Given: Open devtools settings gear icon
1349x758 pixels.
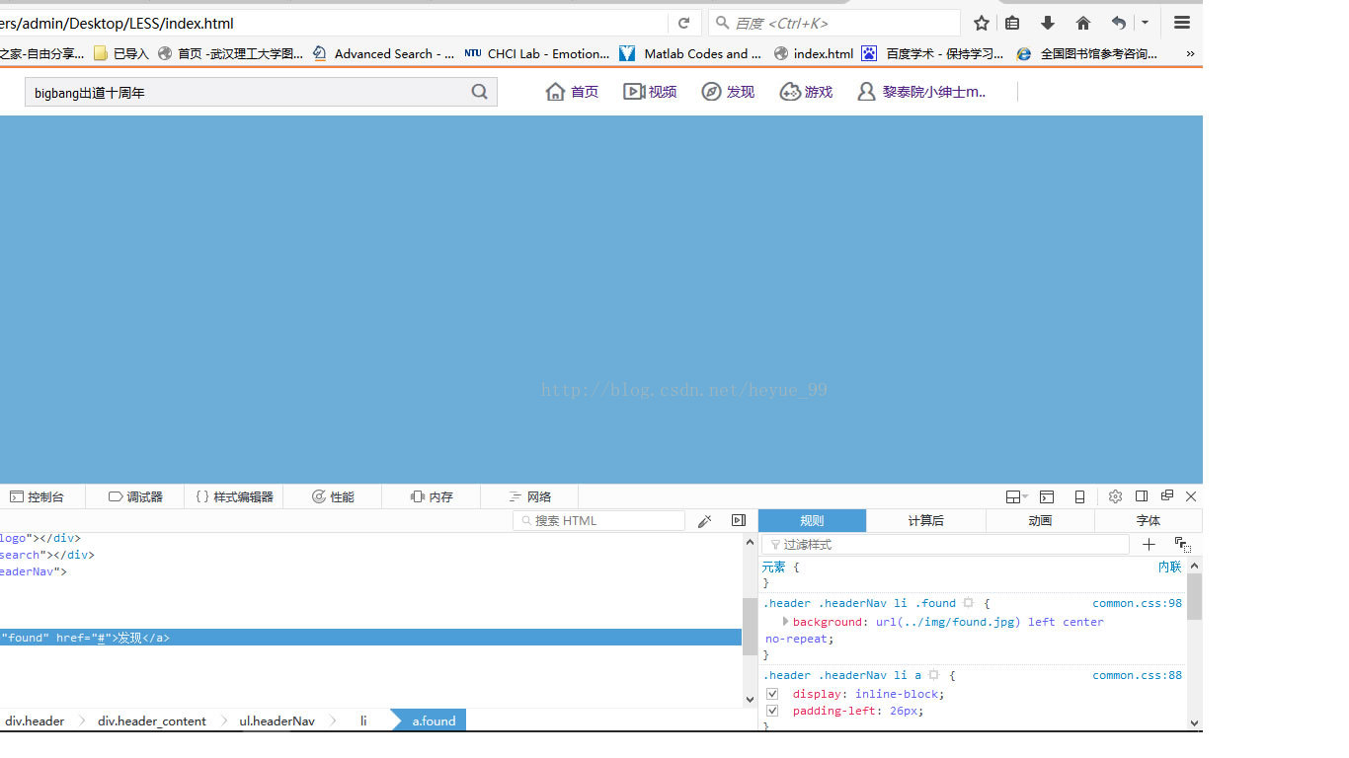Looking at the screenshot, I should coord(1115,496).
